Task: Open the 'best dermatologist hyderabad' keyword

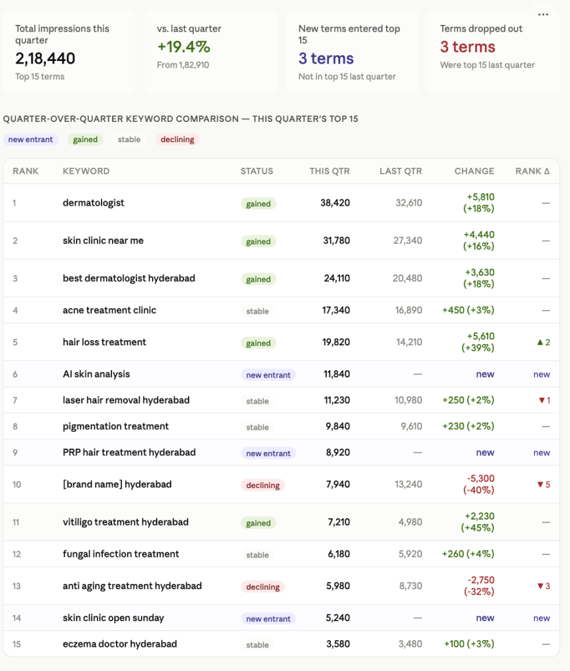Action: (x=129, y=278)
